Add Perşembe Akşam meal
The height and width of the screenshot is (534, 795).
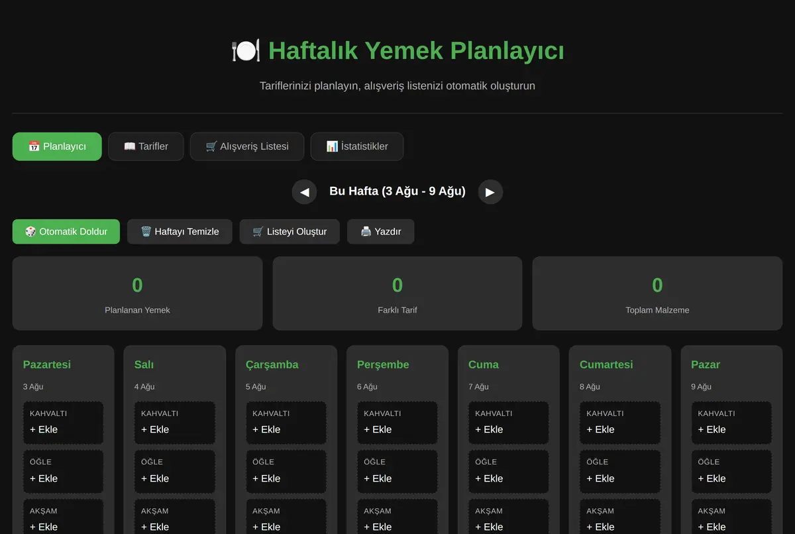coord(397,518)
